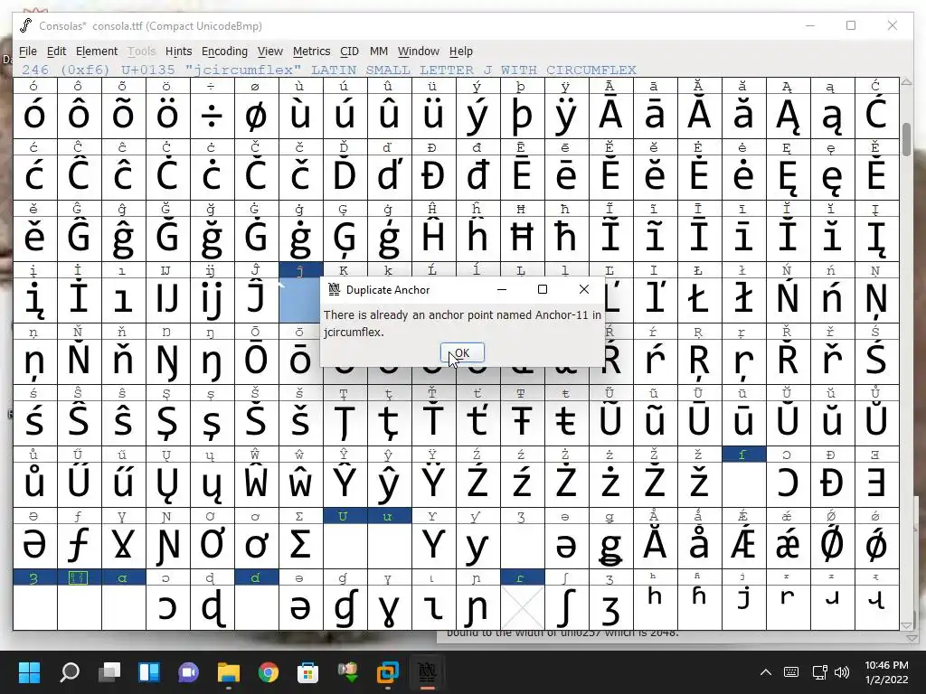926x694 pixels.
Task: Click the FontForge taskbar icon
Action: (427, 671)
